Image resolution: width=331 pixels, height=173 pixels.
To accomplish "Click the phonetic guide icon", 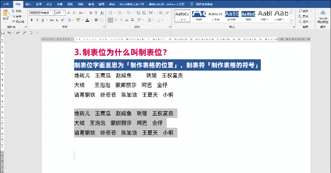I will pos(96,13).
